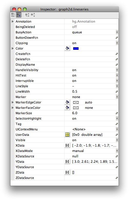Select the XDataMode manual dropdown

point(91,151)
